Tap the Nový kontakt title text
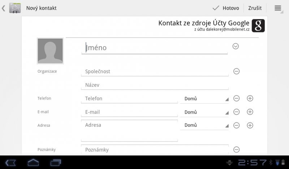Viewport: 289px width, 169px height. [41, 8]
